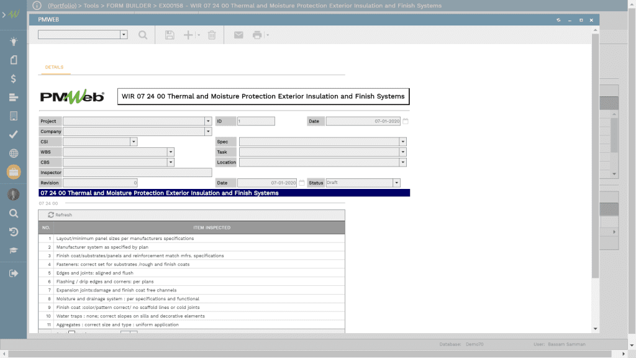Screen dimensions: 636x358
Task: Open the documents sidebar icon
Action: pyautogui.click(x=14, y=60)
